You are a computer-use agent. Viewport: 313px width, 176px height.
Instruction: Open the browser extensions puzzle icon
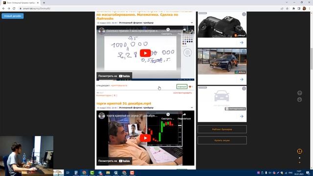(293, 9)
